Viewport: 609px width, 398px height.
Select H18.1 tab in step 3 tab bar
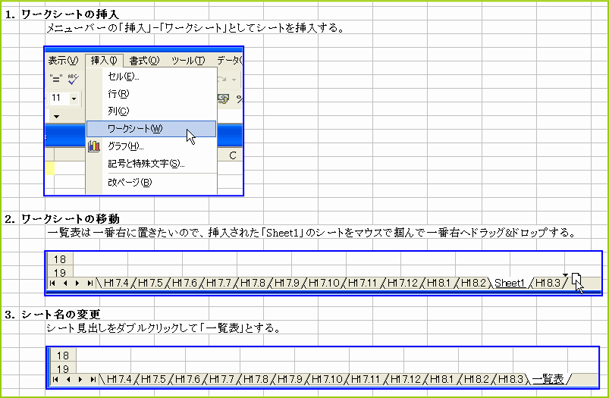click(x=442, y=378)
